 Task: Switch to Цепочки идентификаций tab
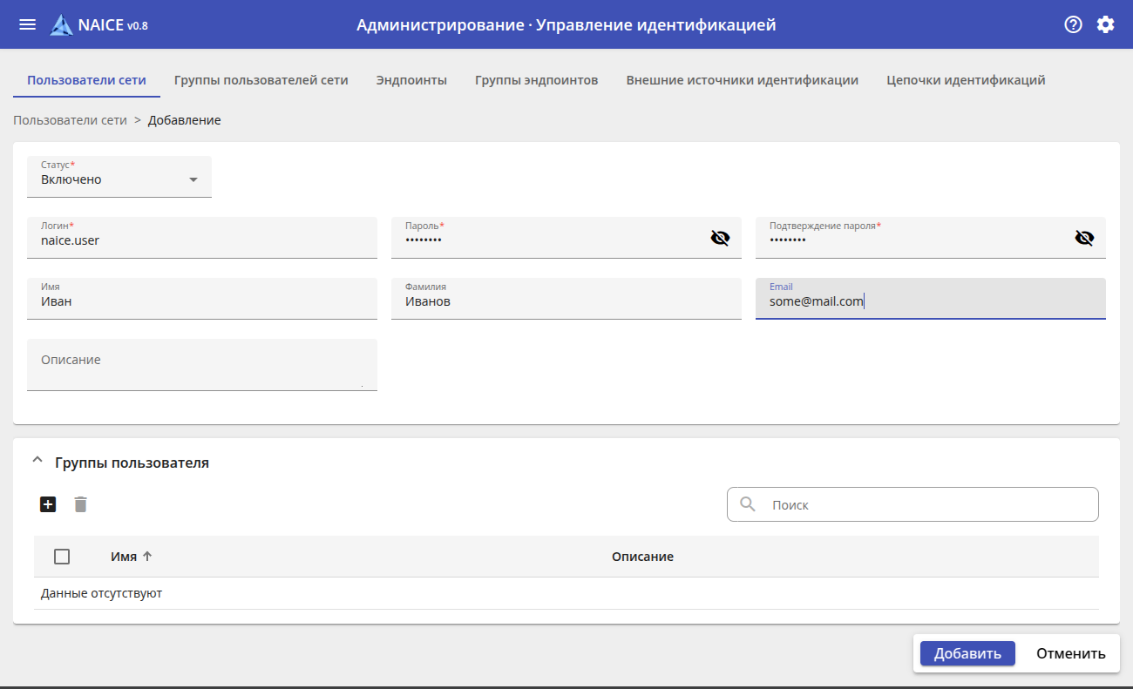[966, 80]
